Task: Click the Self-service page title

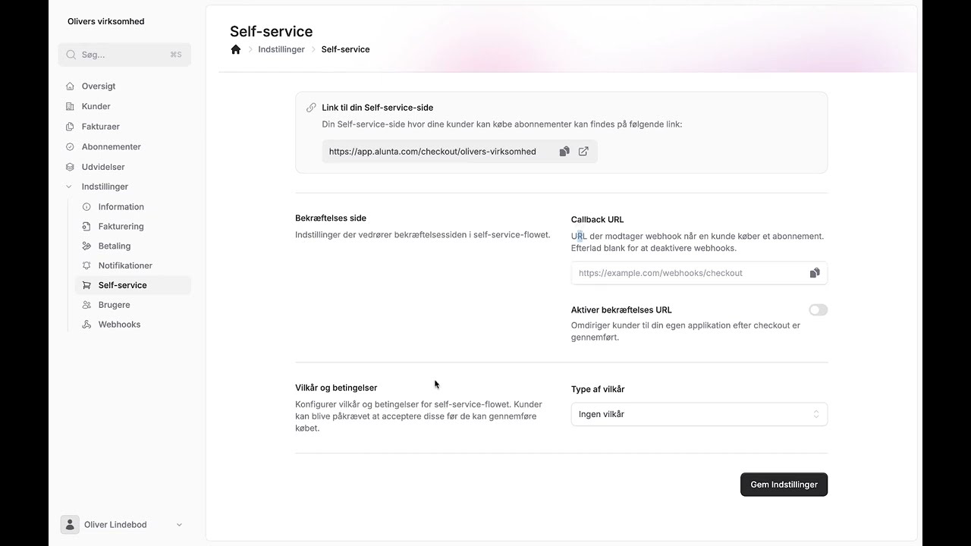Action: (271, 31)
